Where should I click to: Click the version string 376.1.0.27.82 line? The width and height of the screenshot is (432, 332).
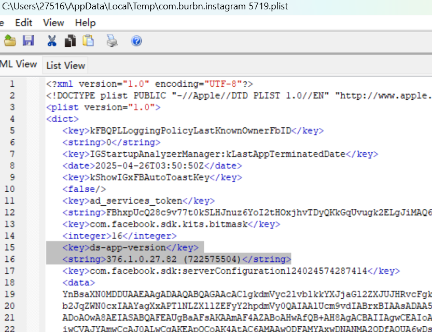click(x=177, y=259)
